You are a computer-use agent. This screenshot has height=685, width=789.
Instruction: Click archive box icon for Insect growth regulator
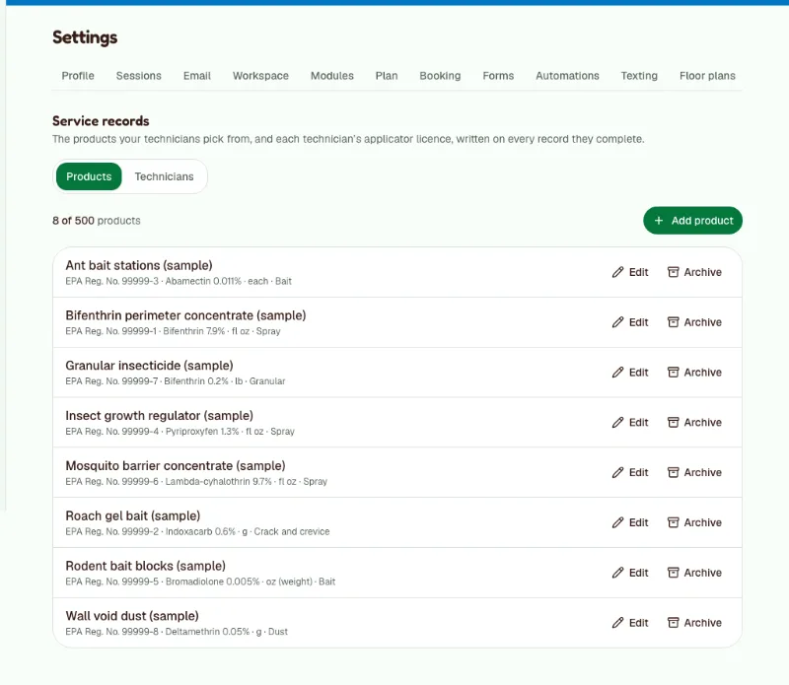click(x=673, y=423)
